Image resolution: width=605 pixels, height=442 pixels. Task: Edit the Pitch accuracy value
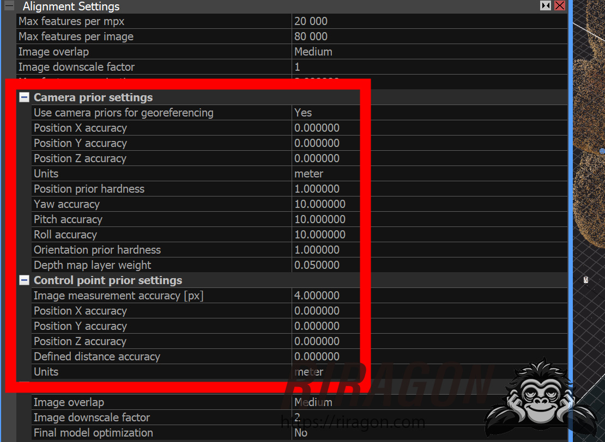tap(326, 219)
